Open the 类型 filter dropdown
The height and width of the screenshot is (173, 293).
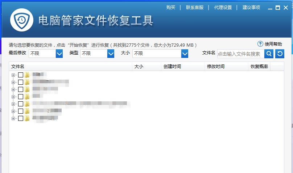(97, 54)
